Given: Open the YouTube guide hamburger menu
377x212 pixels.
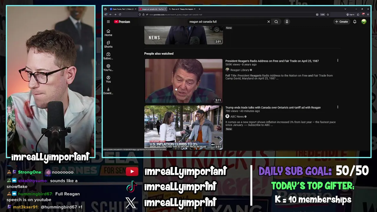Looking at the screenshot, I should tap(108, 22).
